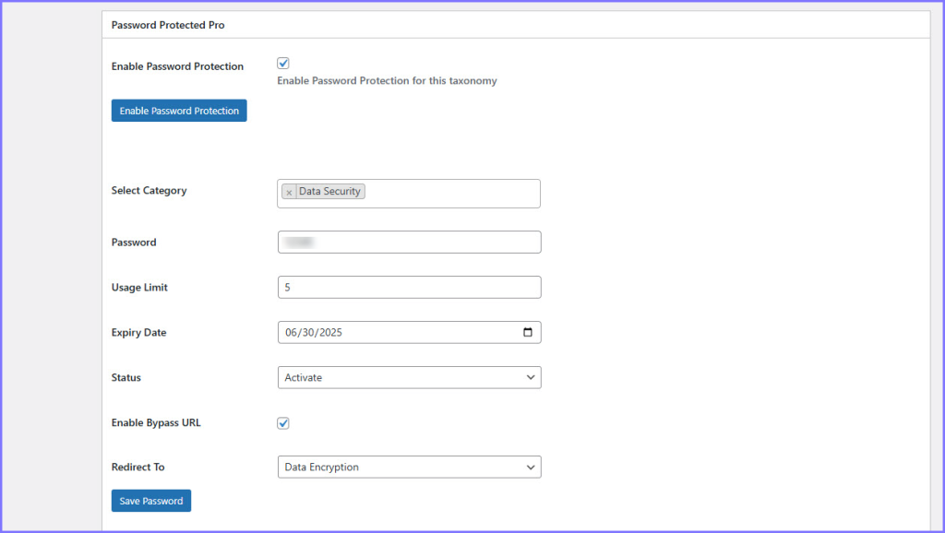
Task: Click the Password Protected Pro panel header
Action: [168, 25]
